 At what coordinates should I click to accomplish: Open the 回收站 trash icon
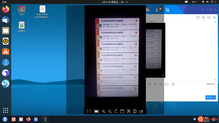pyautogui.click(x=22, y=27)
